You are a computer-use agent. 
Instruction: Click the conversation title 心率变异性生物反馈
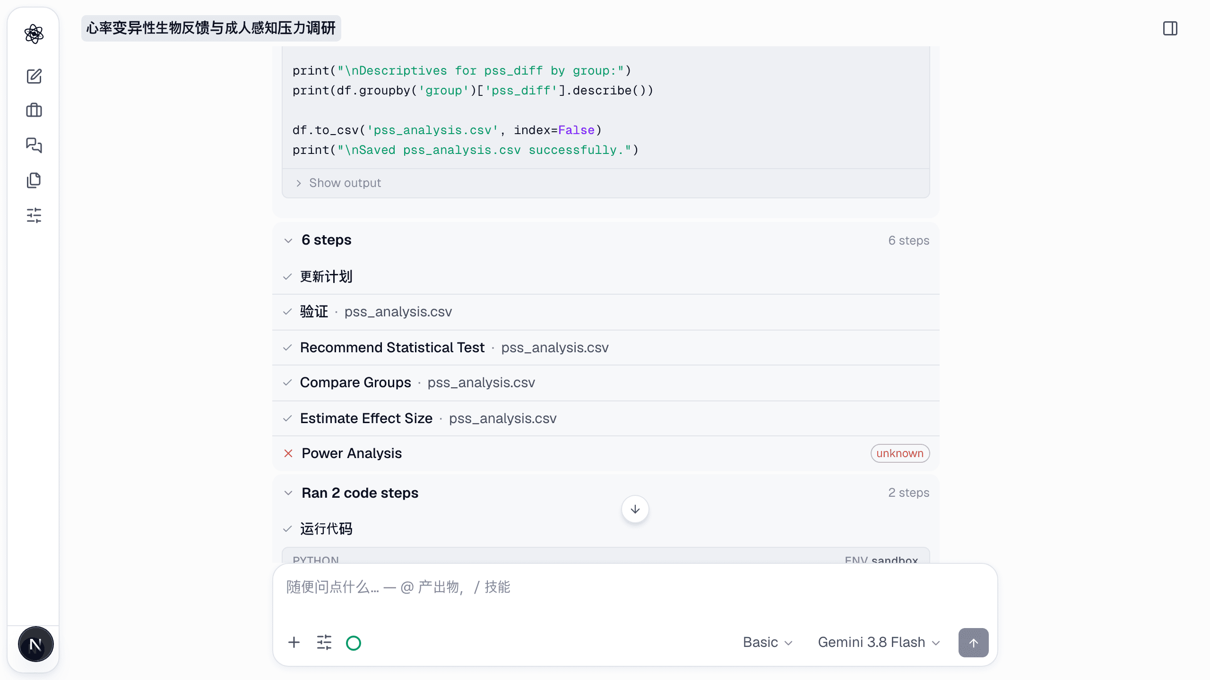[x=211, y=28]
